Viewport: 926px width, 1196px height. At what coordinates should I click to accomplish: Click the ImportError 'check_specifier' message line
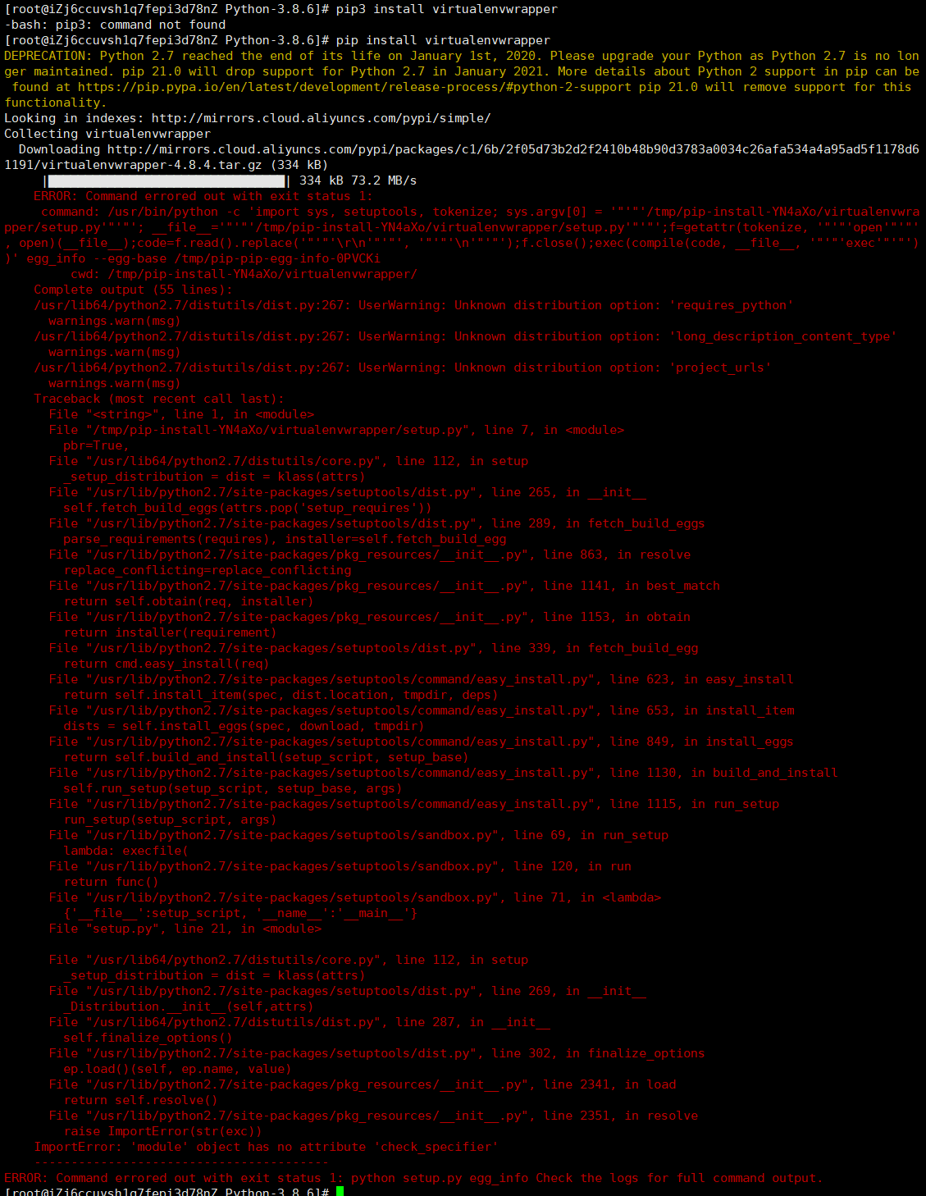pyautogui.click(x=266, y=1147)
